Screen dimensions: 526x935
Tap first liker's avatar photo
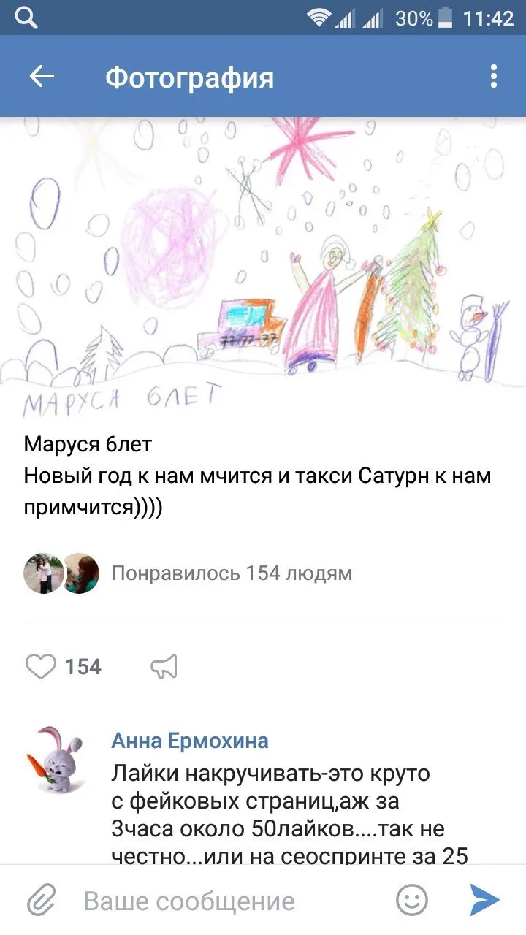coord(43,573)
